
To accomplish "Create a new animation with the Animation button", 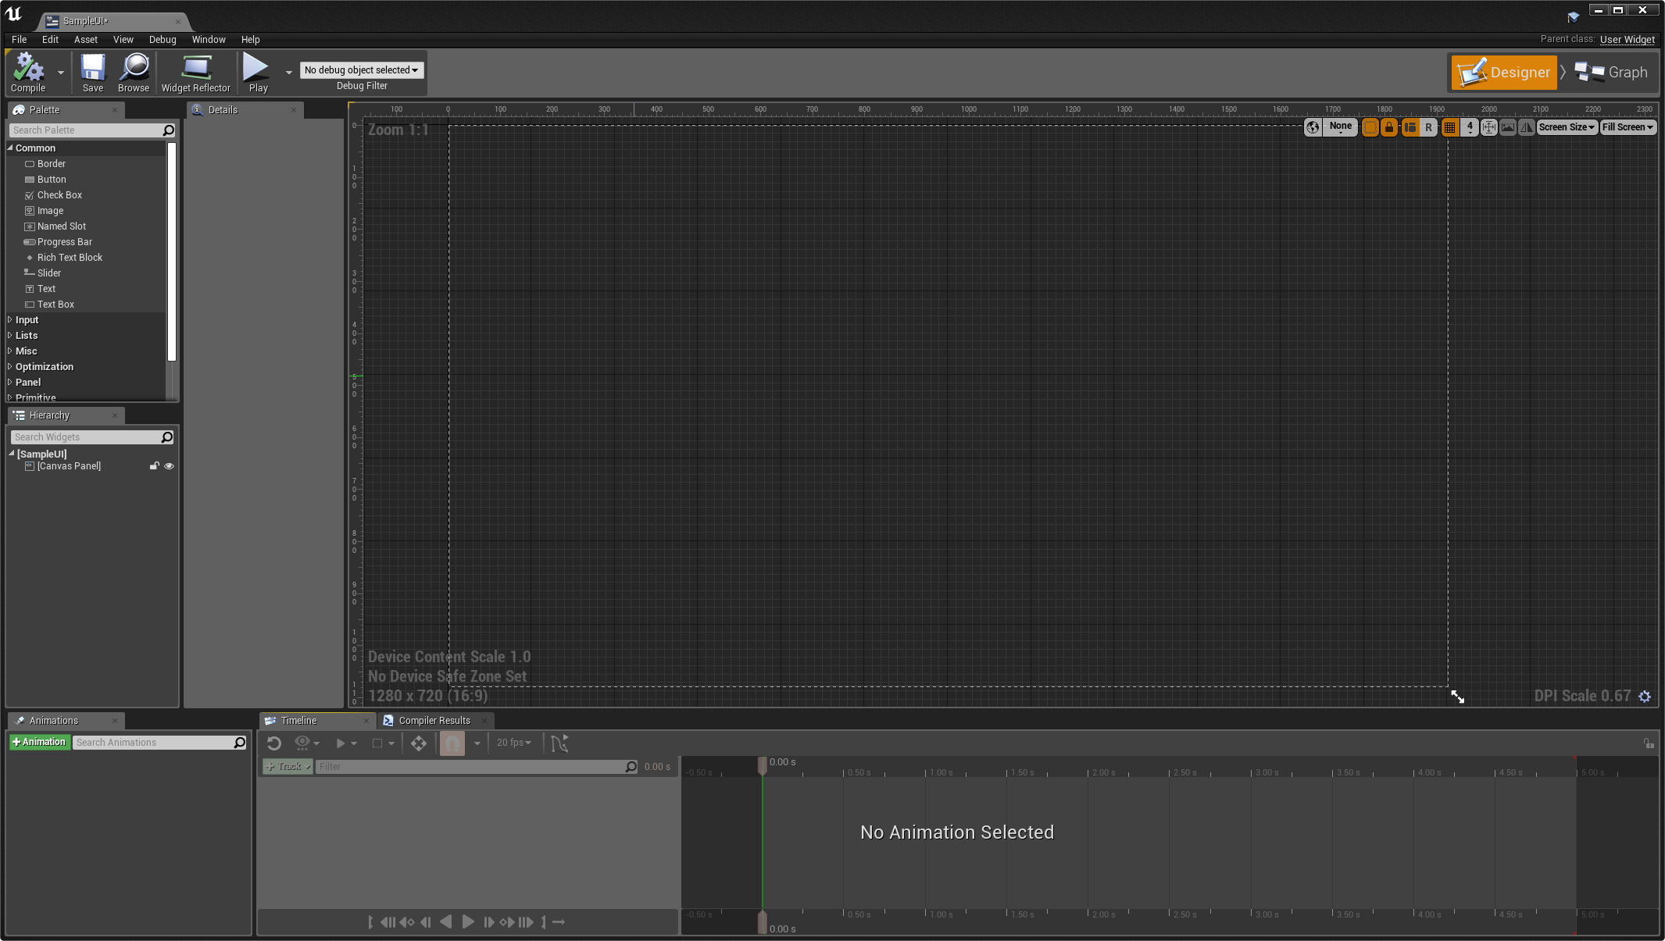I will coord(39,742).
